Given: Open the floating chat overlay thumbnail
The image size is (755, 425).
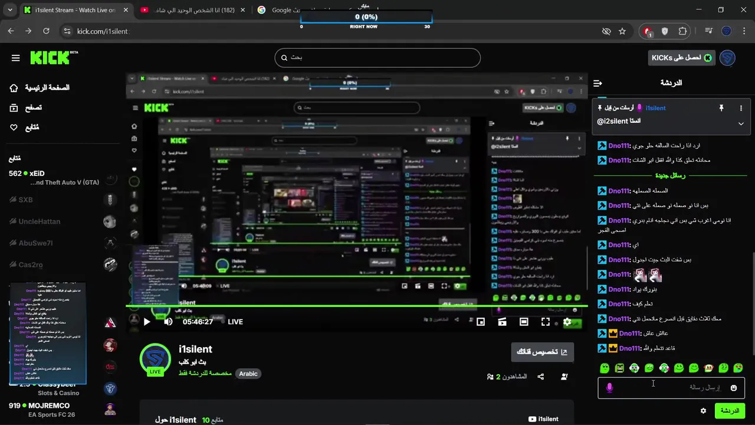Looking at the screenshot, I should tap(48, 334).
